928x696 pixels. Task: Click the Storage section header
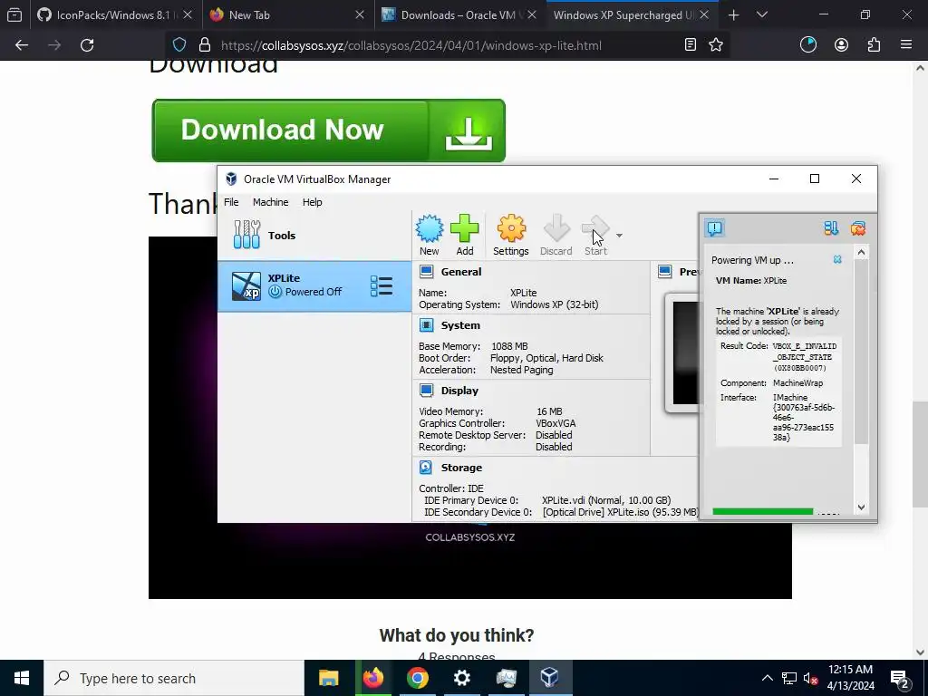click(x=461, y=468)
